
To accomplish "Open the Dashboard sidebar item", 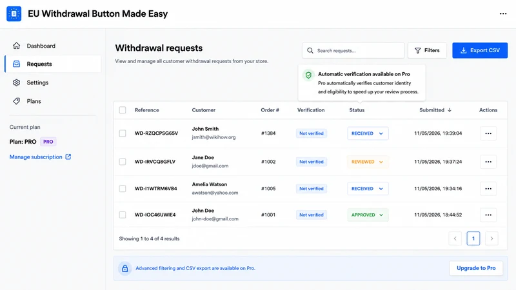I will pos(53,46).
